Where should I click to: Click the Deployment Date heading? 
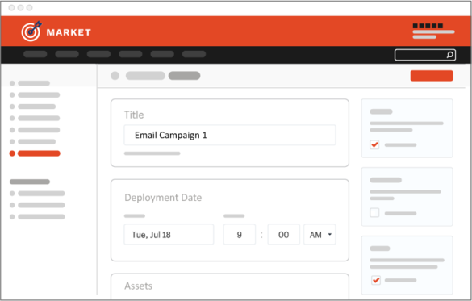163,198
